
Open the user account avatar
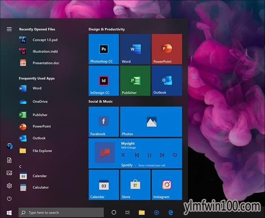[10, 146]
